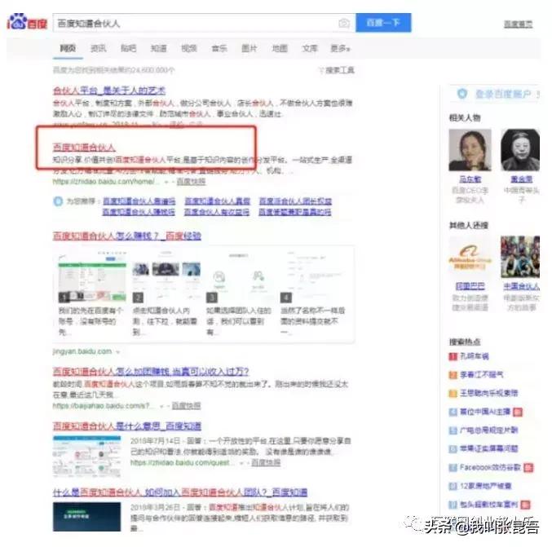Open recommended link 百度知道合伙人赚钱吗
Screen dimensions: 552x547
139,212
